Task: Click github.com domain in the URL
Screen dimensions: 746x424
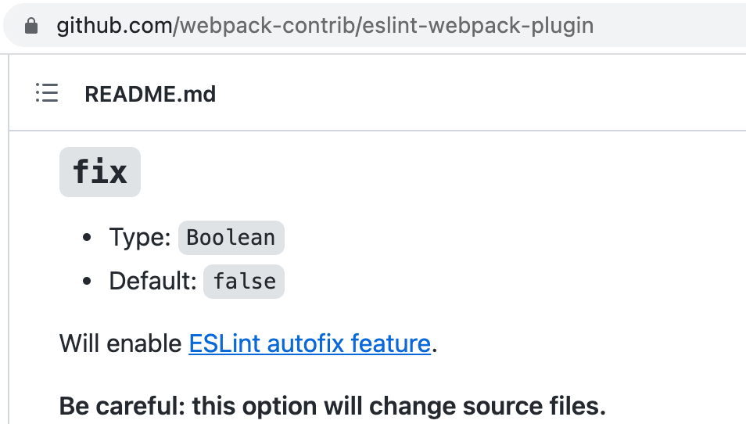Action: (x=116, y=26)
